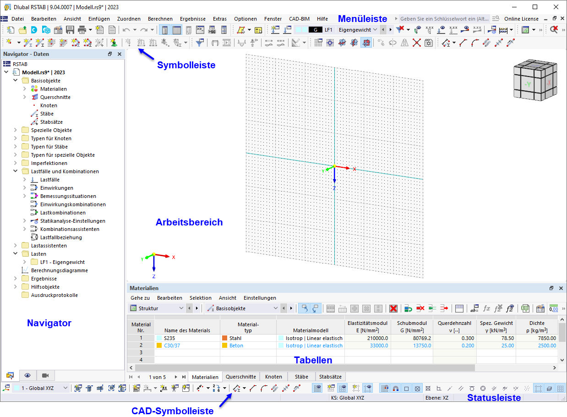567x417 pixels.
Task: Collapse the Basisobjekte tree node
Action: point(15,81)
